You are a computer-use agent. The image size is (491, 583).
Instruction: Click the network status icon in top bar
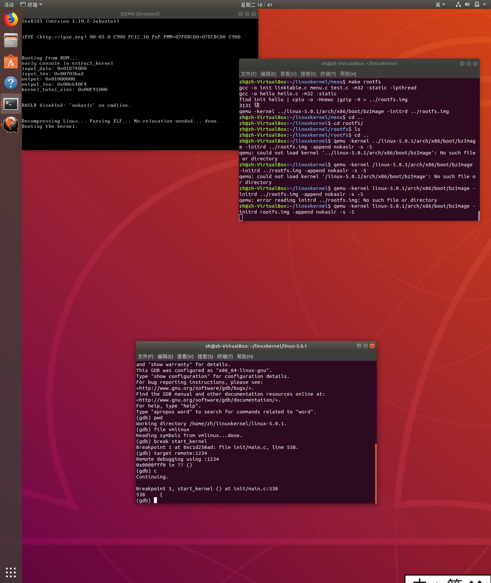458,5
